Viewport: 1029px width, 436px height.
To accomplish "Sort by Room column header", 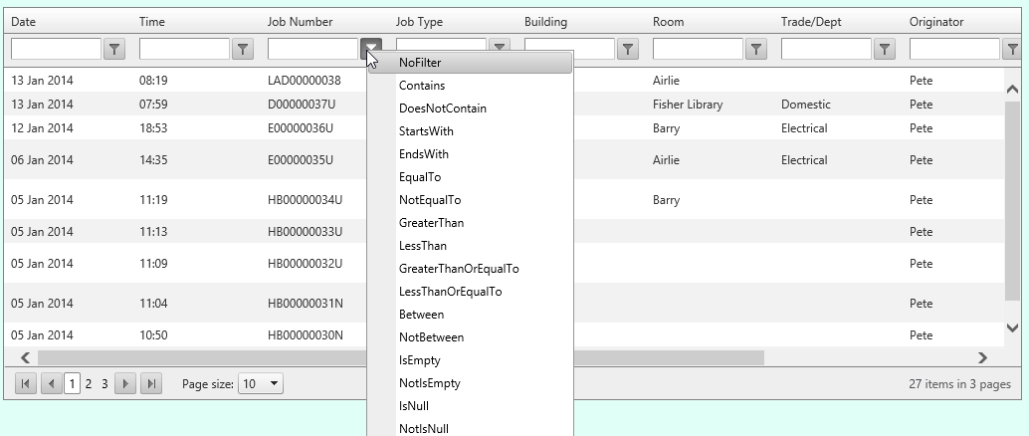I will 668,22.
